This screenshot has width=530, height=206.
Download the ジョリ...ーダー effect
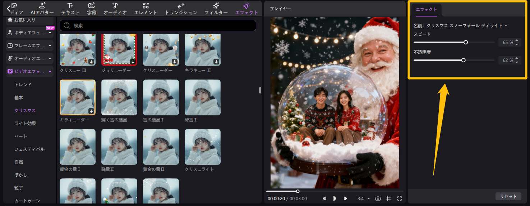(133, 62)
